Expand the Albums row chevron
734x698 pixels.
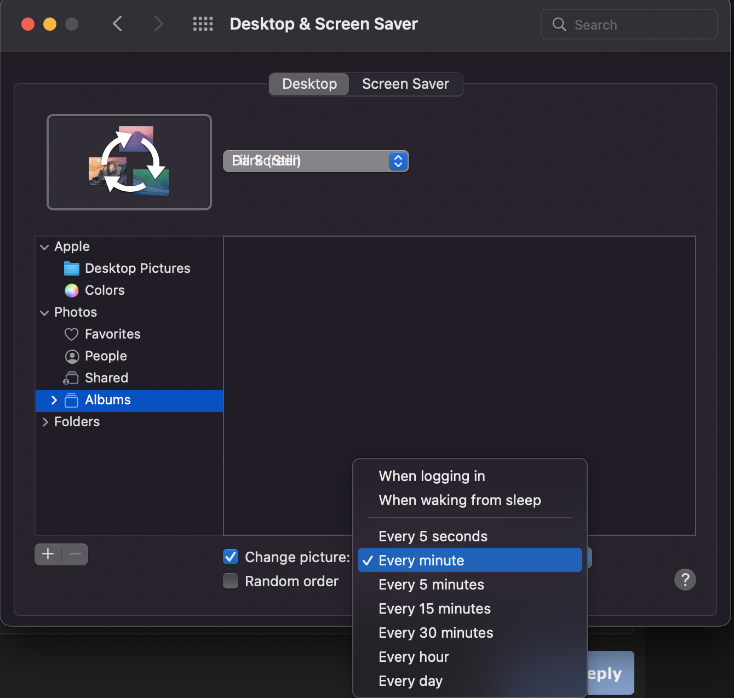(x=54, y=401)
